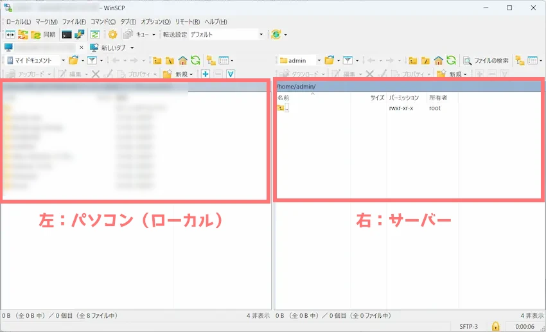Open the transfer settings dropdown showing デフォルト
Image resolution: width=546 pixels, height=332 pixels.
226,35
